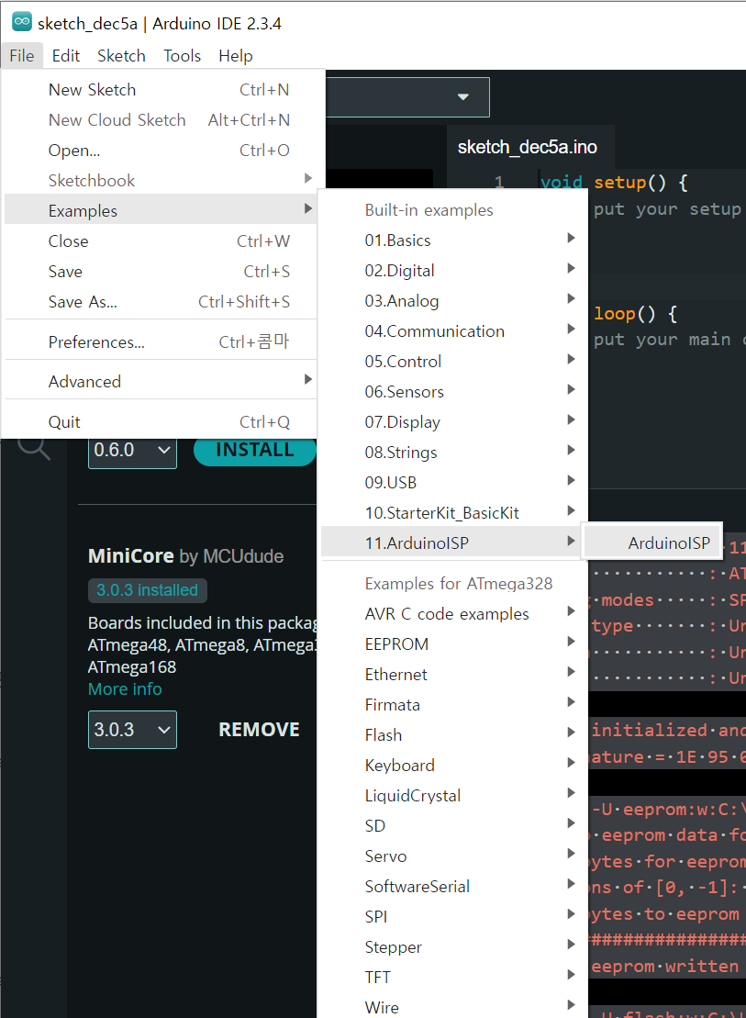Open the ArduinoISP example sketch
This screenshot has height=1018, width=746.
click(x=652, y=543)
